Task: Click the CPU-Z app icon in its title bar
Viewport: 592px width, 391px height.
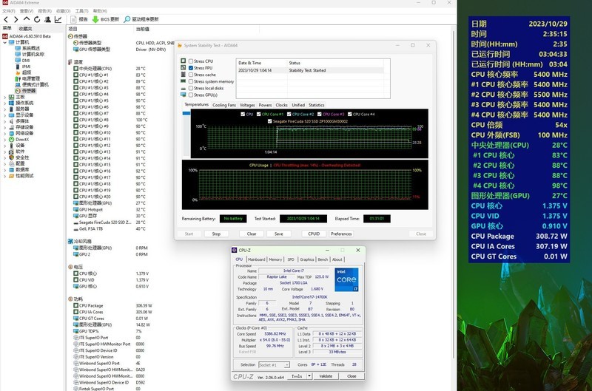Action: pyautogui.click(x=234, y=250)
